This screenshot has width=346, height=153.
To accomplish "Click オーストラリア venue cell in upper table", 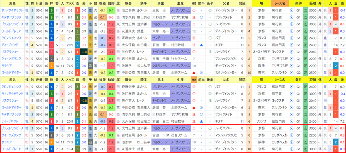I will click(x=261, y=52).
